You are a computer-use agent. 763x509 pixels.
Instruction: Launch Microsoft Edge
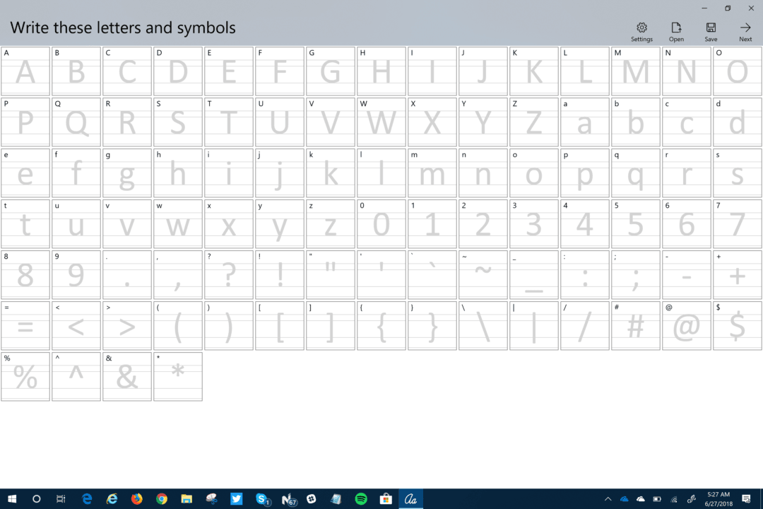(x=87, y=499)
